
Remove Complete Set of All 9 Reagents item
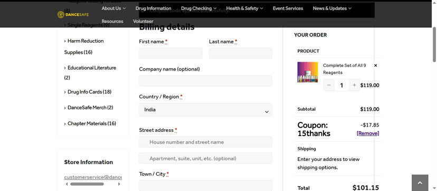click(x=375, y=65)
